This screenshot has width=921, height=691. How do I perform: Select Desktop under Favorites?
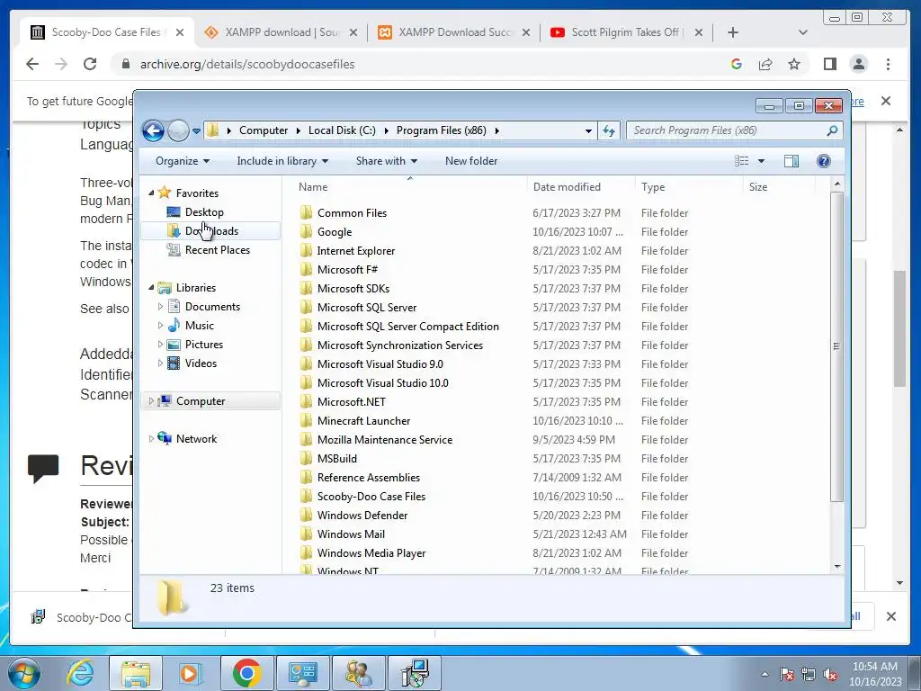click(204, 212)
